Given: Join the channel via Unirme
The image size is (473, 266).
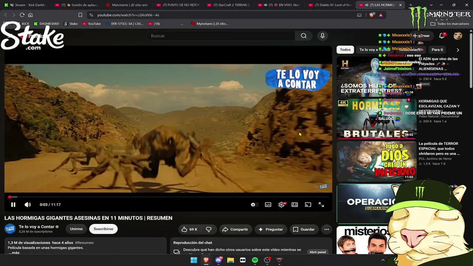Looking at the screenshot, I should 76,229.
